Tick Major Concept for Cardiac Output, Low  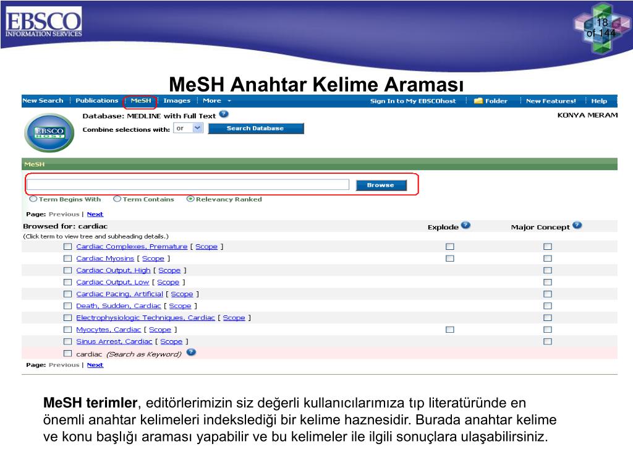[548, 282]
